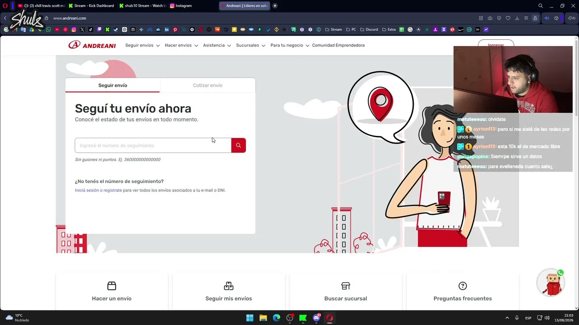Switch to shuls10 Stream browser tab
Image resolution: width=579 pixels, height=325 pixels.
(x=142, y=6)
